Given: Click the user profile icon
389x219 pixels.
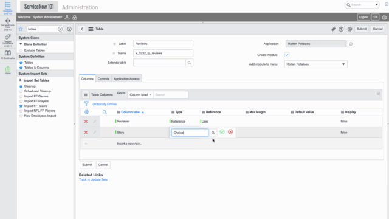Looking at the screenshot, I should tap(67, 17).
